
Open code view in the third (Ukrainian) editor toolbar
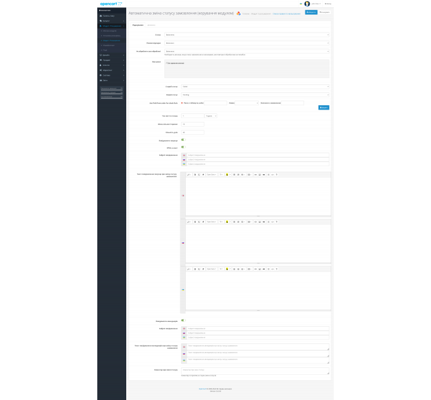pos(273,270)
